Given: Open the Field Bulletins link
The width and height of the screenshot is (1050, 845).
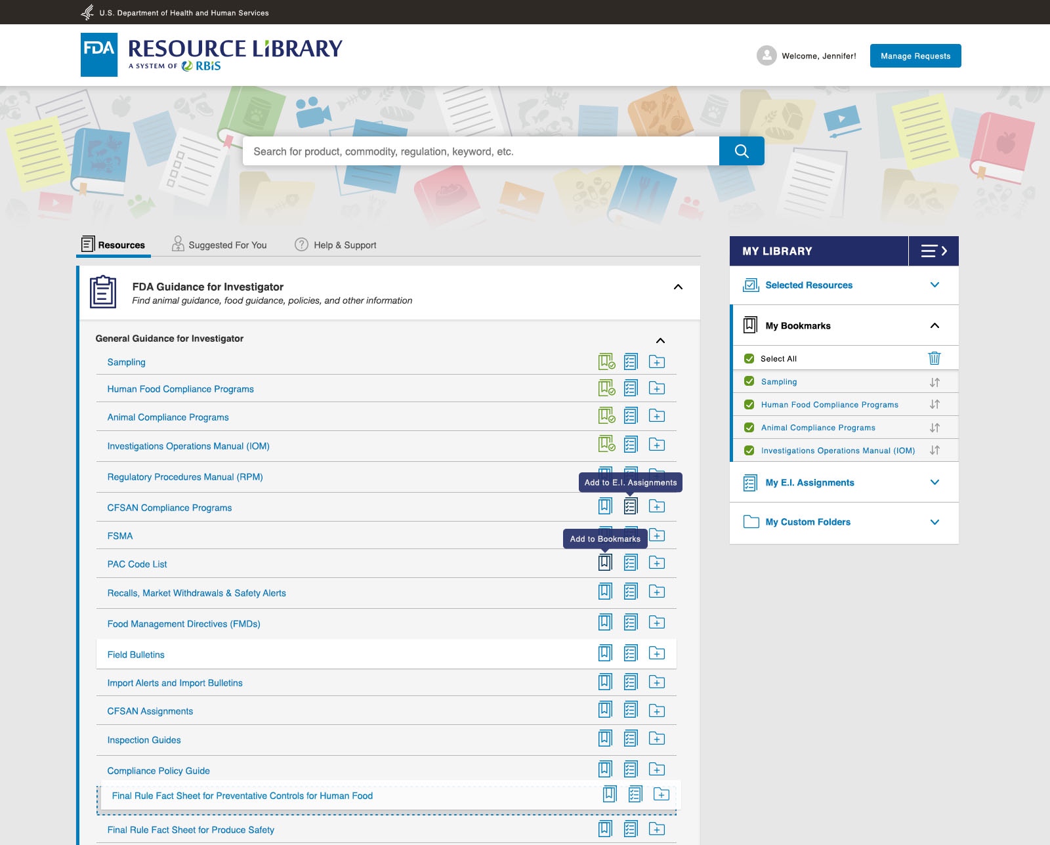Looking at the screenshot, I should point(136,655).
